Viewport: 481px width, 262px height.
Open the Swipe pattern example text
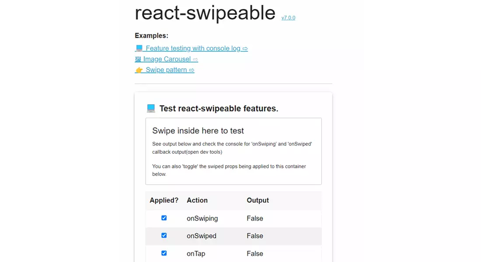166,70
